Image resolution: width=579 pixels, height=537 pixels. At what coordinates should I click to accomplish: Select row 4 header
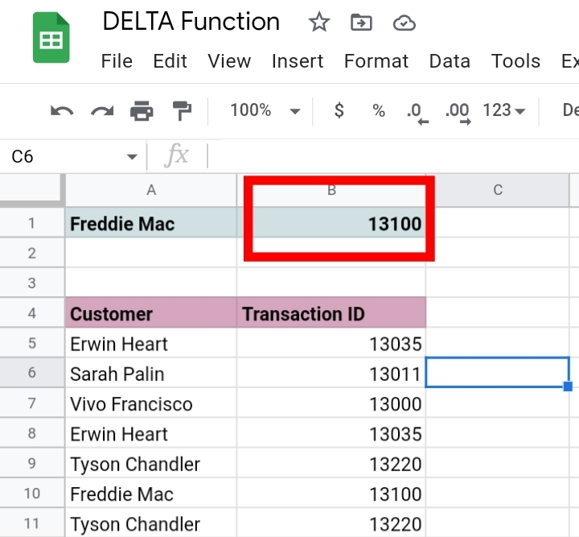point(31,313)
